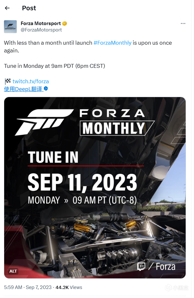Image resolution: width=194 pixels, height=298 pixels.
Task: Click the ALT image description badge
Action: pos(13,271)
